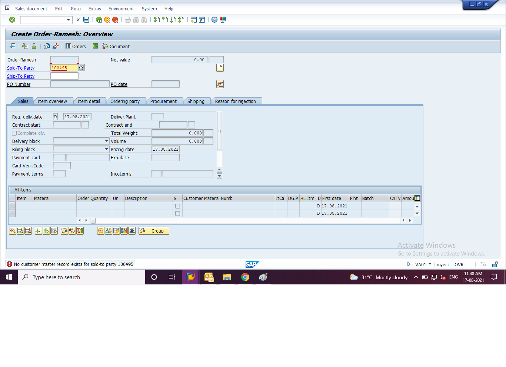Open the Sold-To Party link
Viewport: 506px width, 367px height.
pyautogui.click(x=21, y=68)
